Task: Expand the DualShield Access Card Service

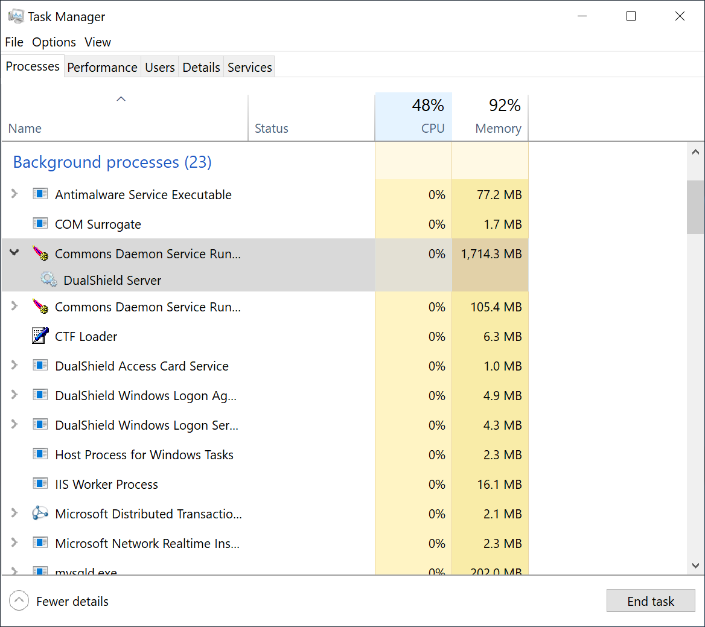Action: tap(14, 365)
